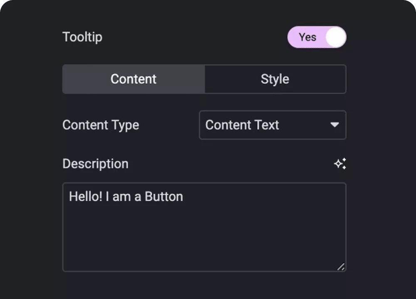Click the "Yes" label on the Tooltip switch
Viewport: 416px width, 299px height.
point(307,37)
